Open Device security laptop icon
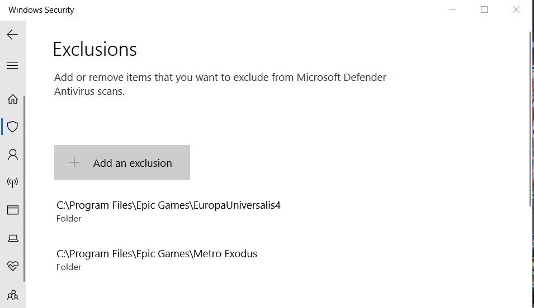The image size is (534, 308). (12, 238)
